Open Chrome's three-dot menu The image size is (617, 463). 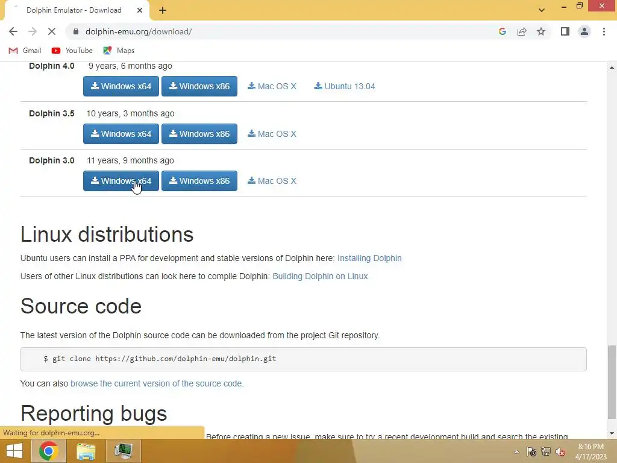604,31
